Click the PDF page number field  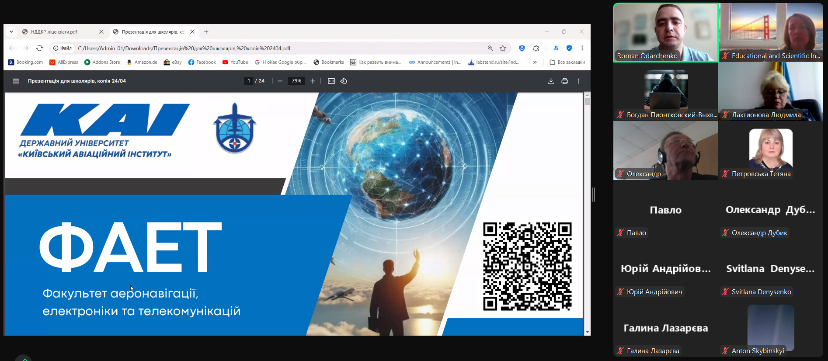249,81
